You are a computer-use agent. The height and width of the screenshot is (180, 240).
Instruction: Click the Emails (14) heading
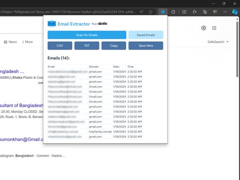point(59,58)
